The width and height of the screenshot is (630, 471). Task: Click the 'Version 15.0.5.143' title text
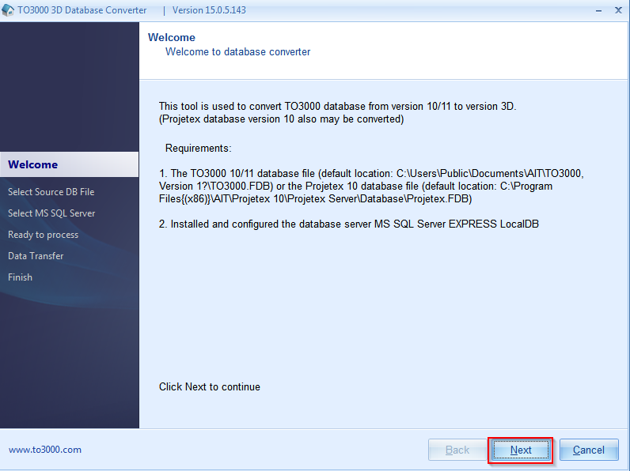click(209, 10)
